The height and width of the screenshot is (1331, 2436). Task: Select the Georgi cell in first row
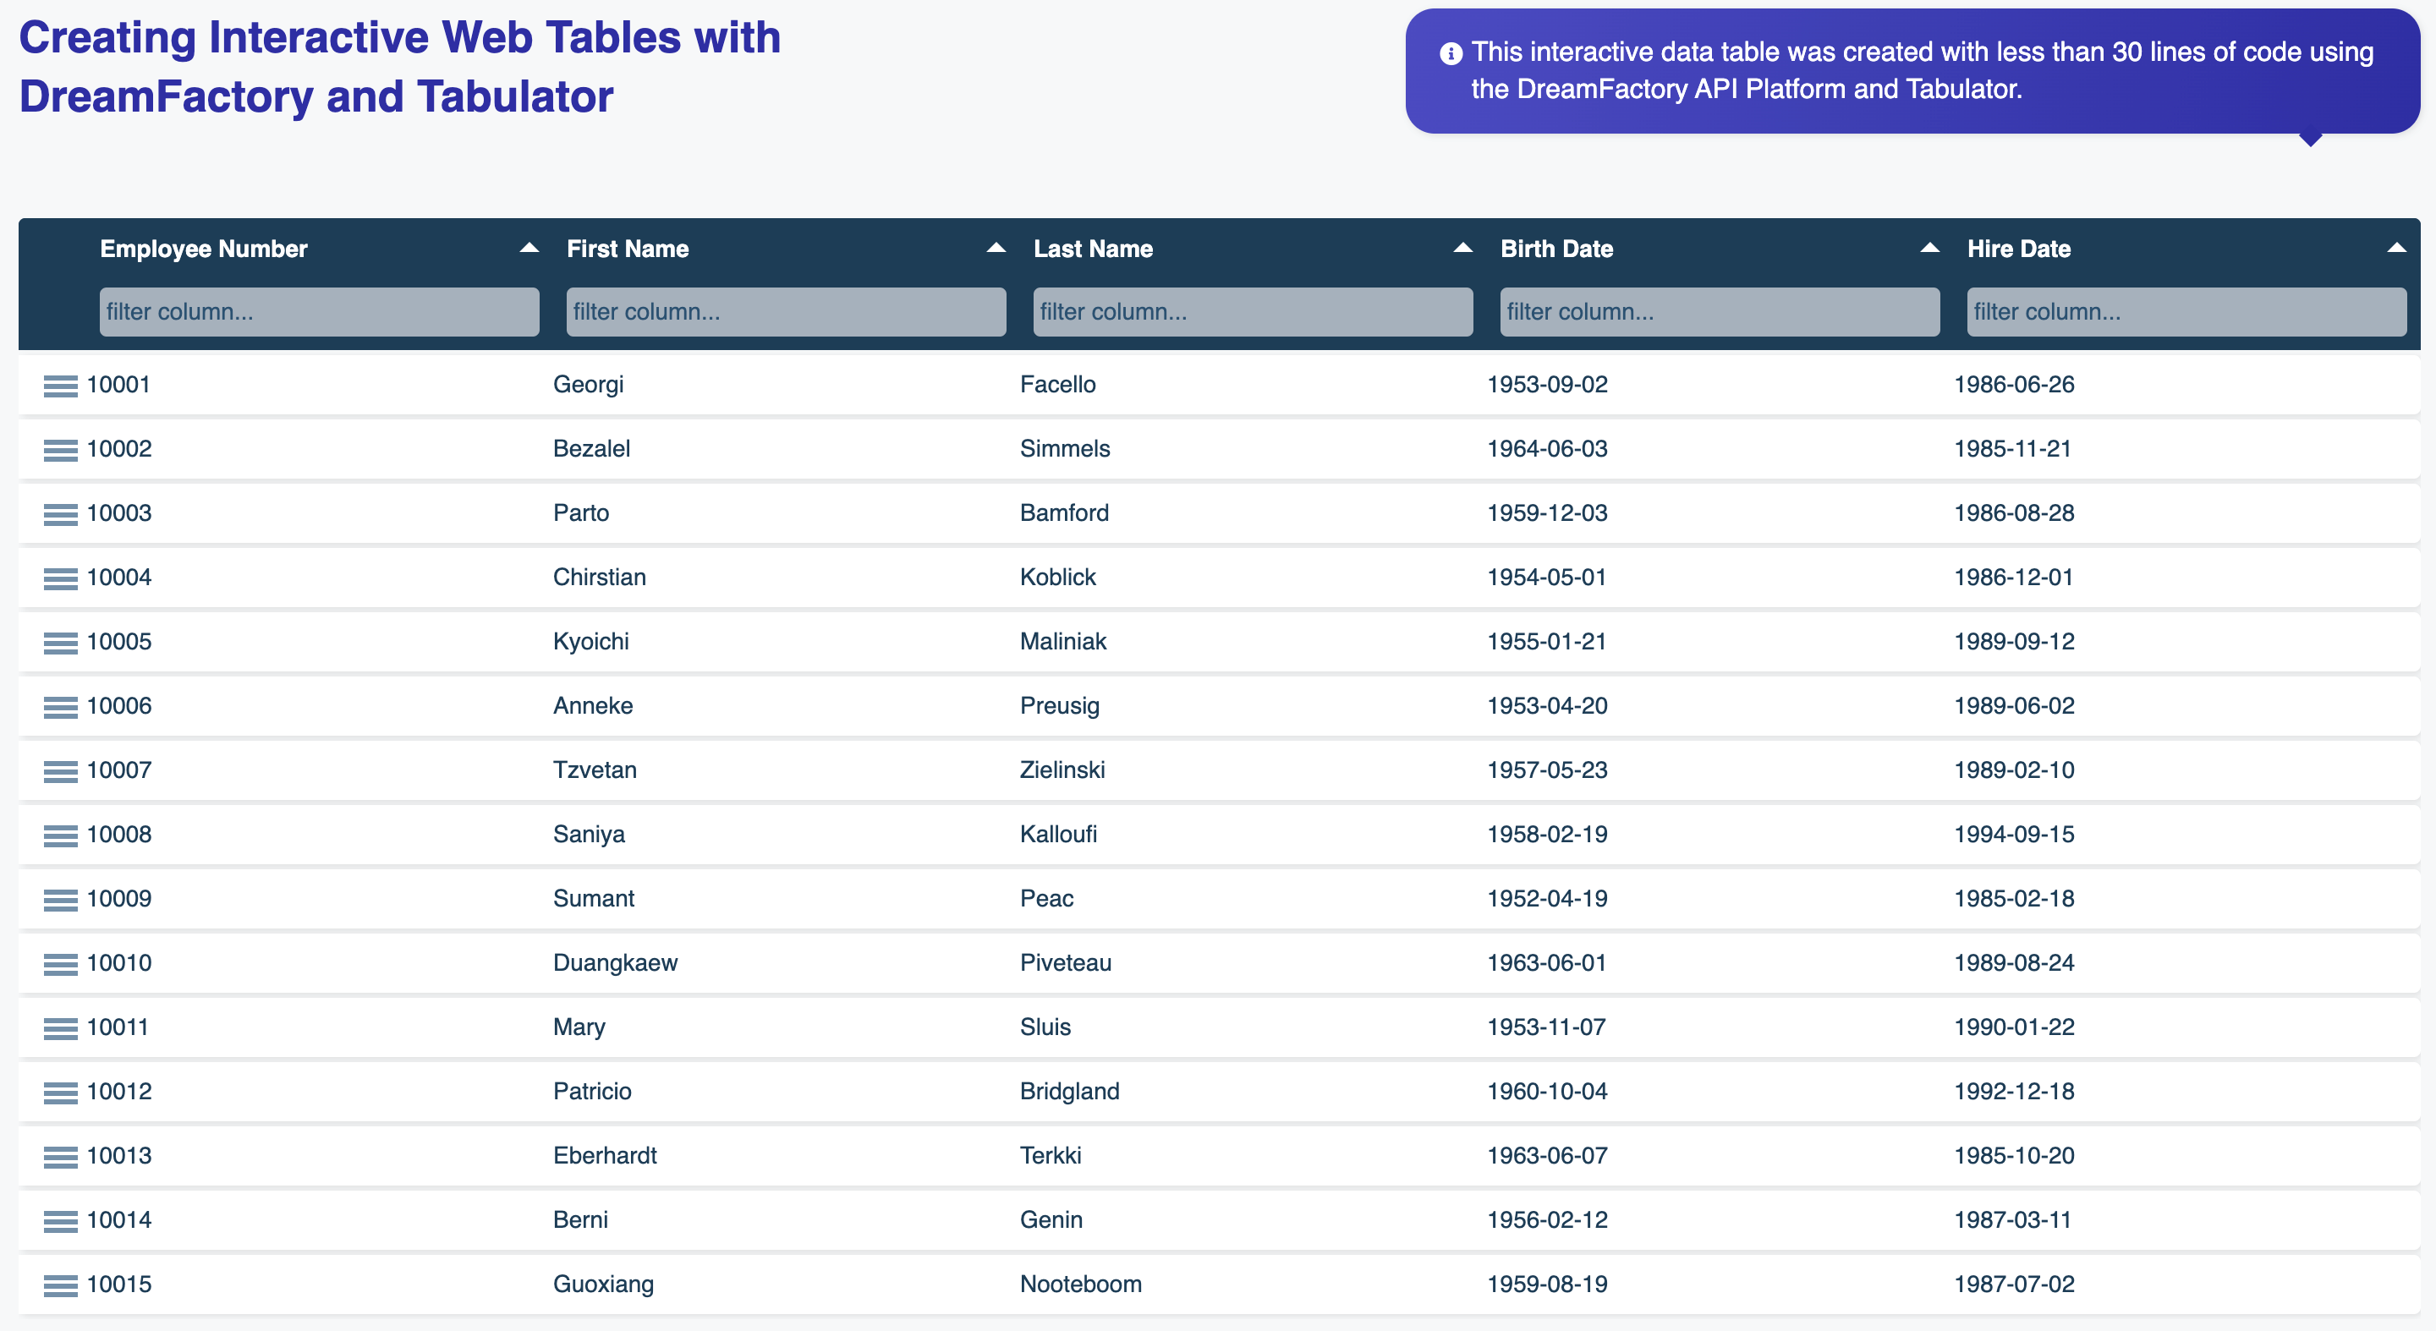coord(588,385)
